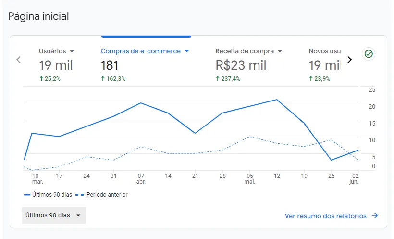Click the arrow icon beside Ver resumo dos relatórios
Viewport: 394px width, 239px height.
click(x=375, y=216)
